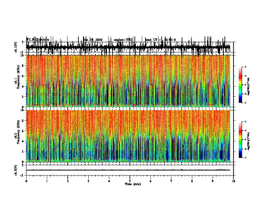This screenshot has height=203, width=263.
Task: Click the "4" kHz tick on ch.1 frequency axis
Action: click(23, 87)
